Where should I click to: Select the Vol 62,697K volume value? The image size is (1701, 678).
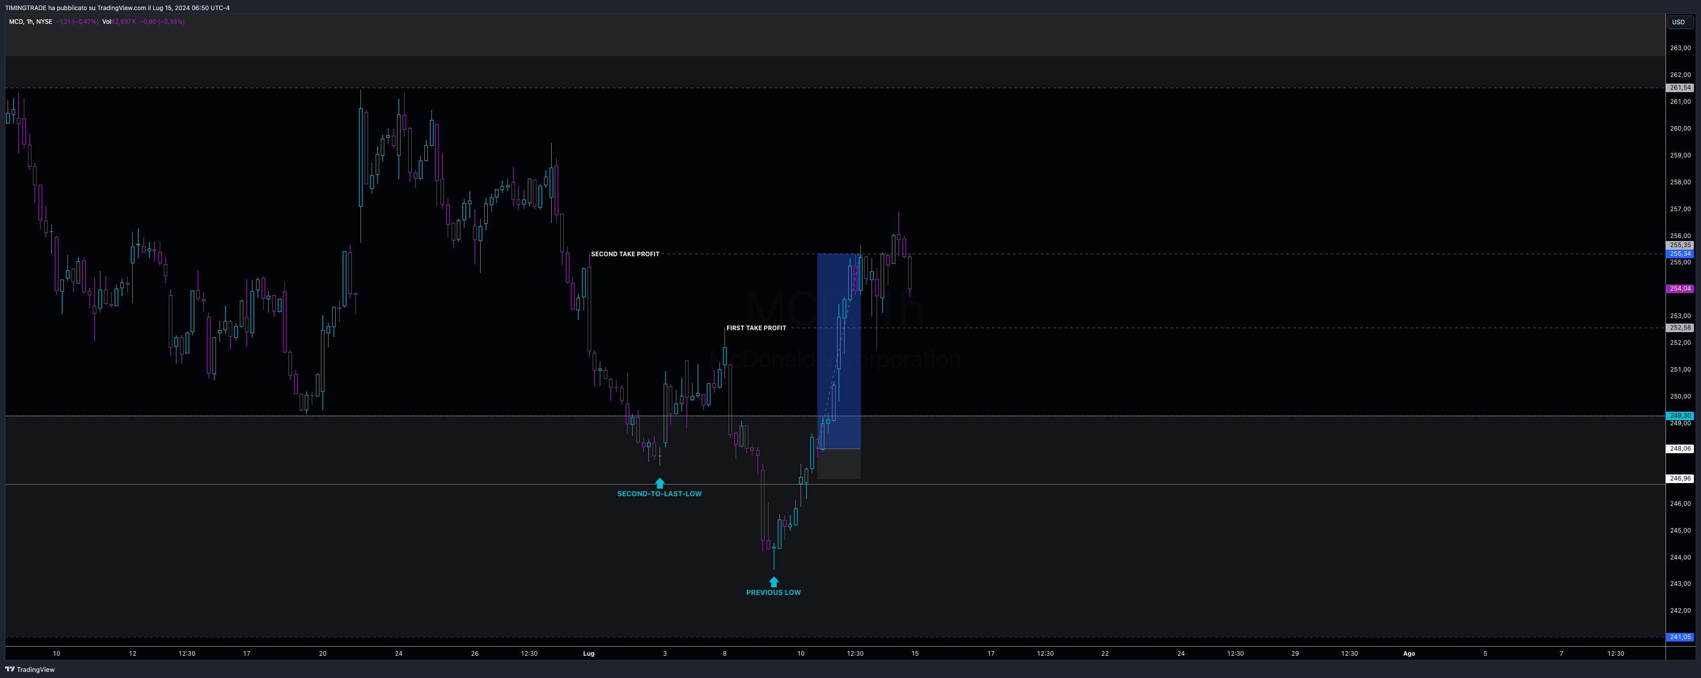[120, 22]
